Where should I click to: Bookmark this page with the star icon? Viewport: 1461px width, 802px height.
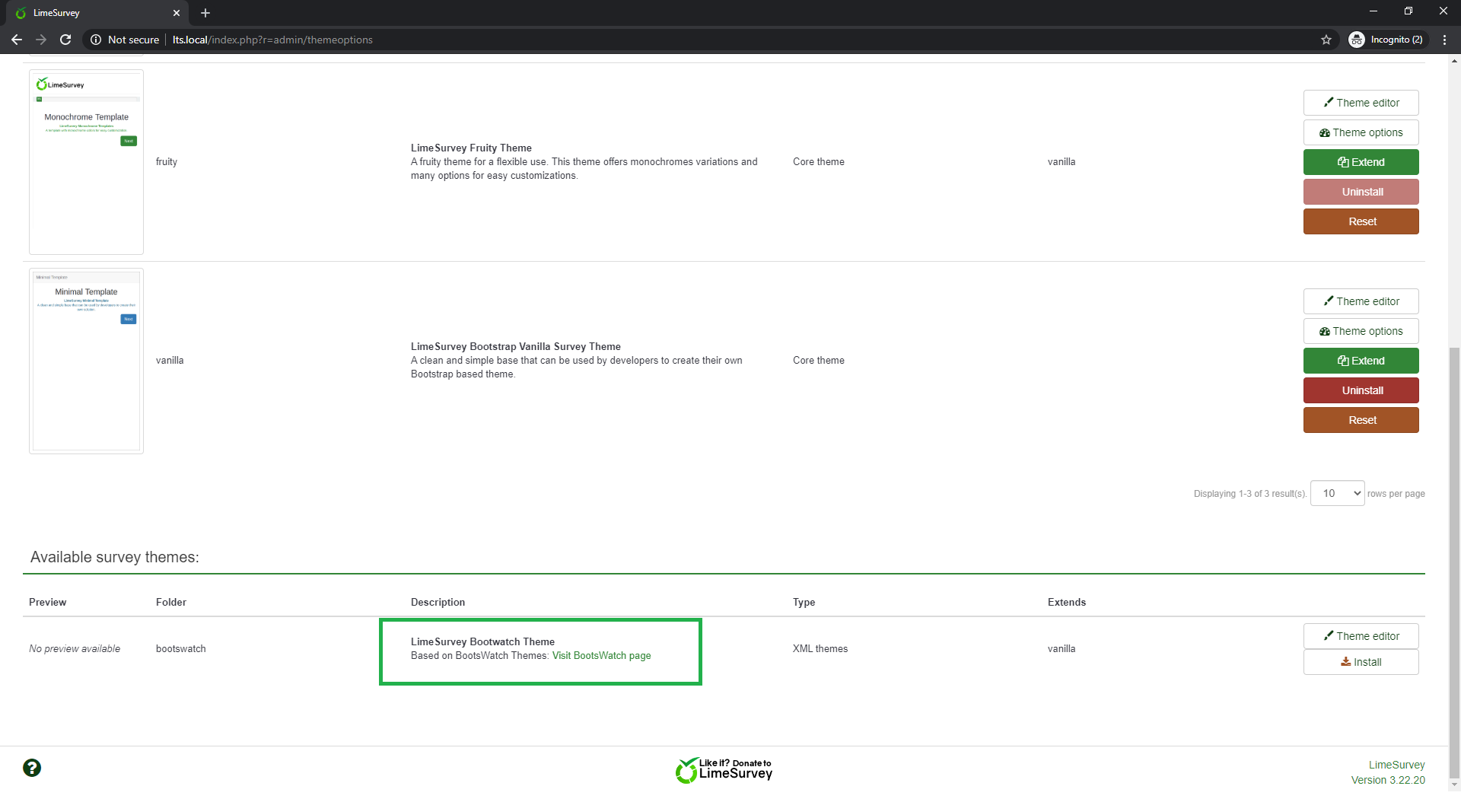pos(1326,40)
